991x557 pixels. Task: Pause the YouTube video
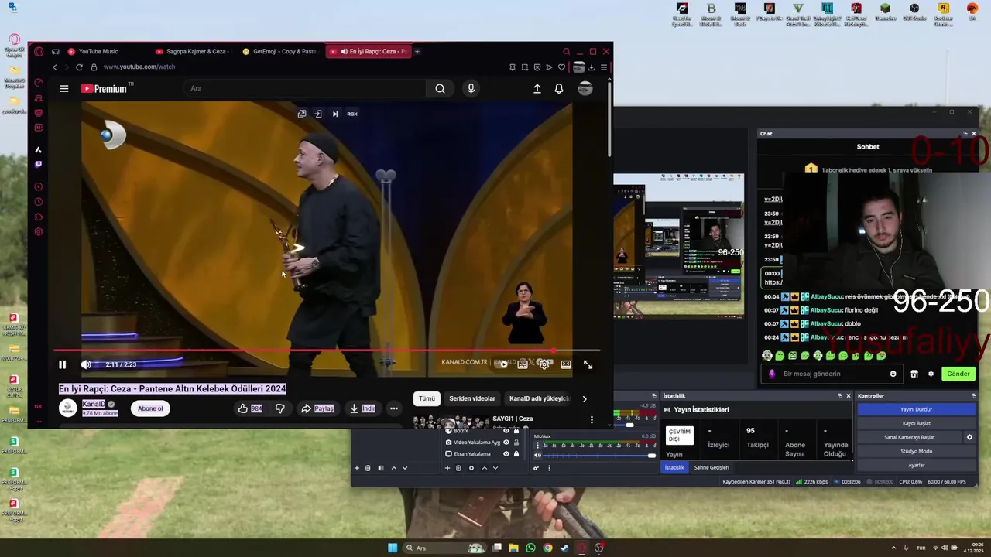point(63,364)
